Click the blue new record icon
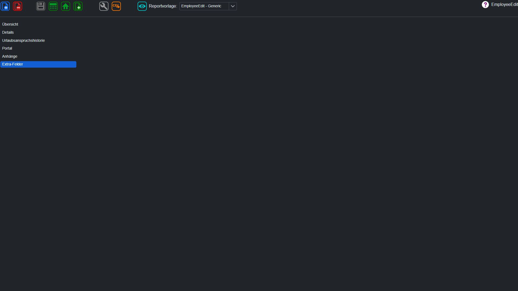Screen dimensions: 518x291 click(x=5, y=6)
